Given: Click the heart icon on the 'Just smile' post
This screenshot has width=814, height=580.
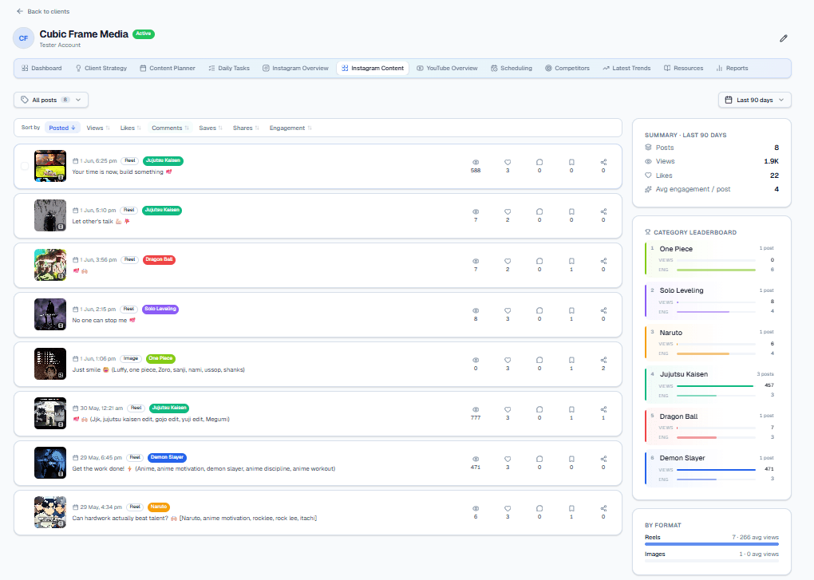Looking at the screenshot, I should 508,360.
